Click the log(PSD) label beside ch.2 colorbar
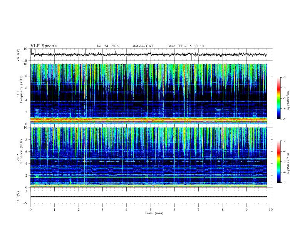The image size is (305, 235). pos(288,163)
